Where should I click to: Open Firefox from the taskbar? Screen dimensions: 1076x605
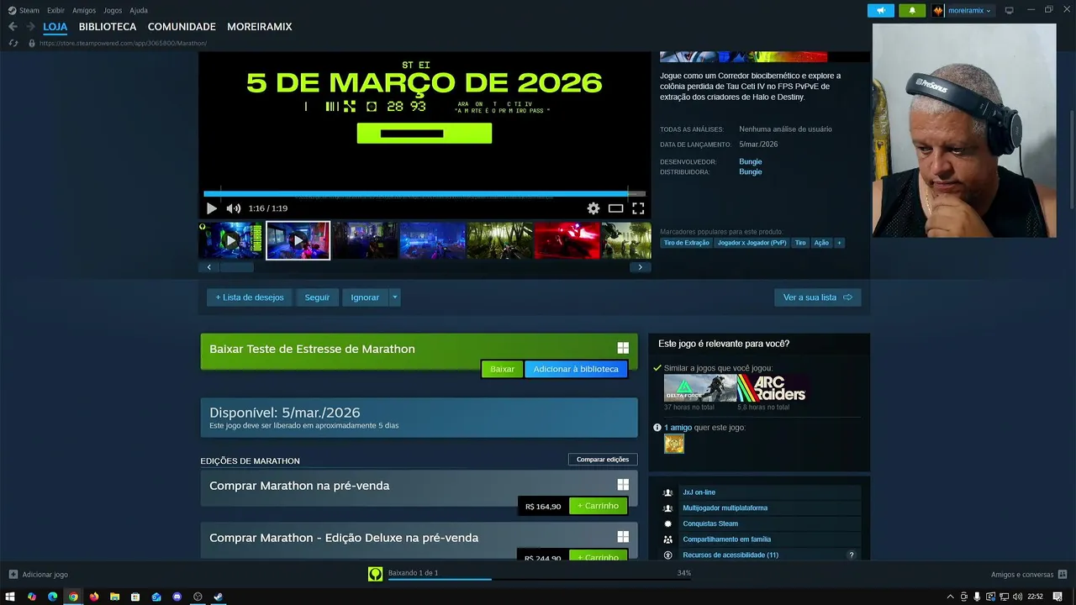[x=93, y=597]
